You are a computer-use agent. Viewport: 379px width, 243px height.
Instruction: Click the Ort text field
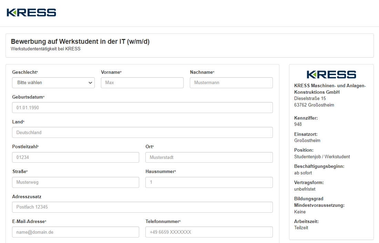(209, 157)
